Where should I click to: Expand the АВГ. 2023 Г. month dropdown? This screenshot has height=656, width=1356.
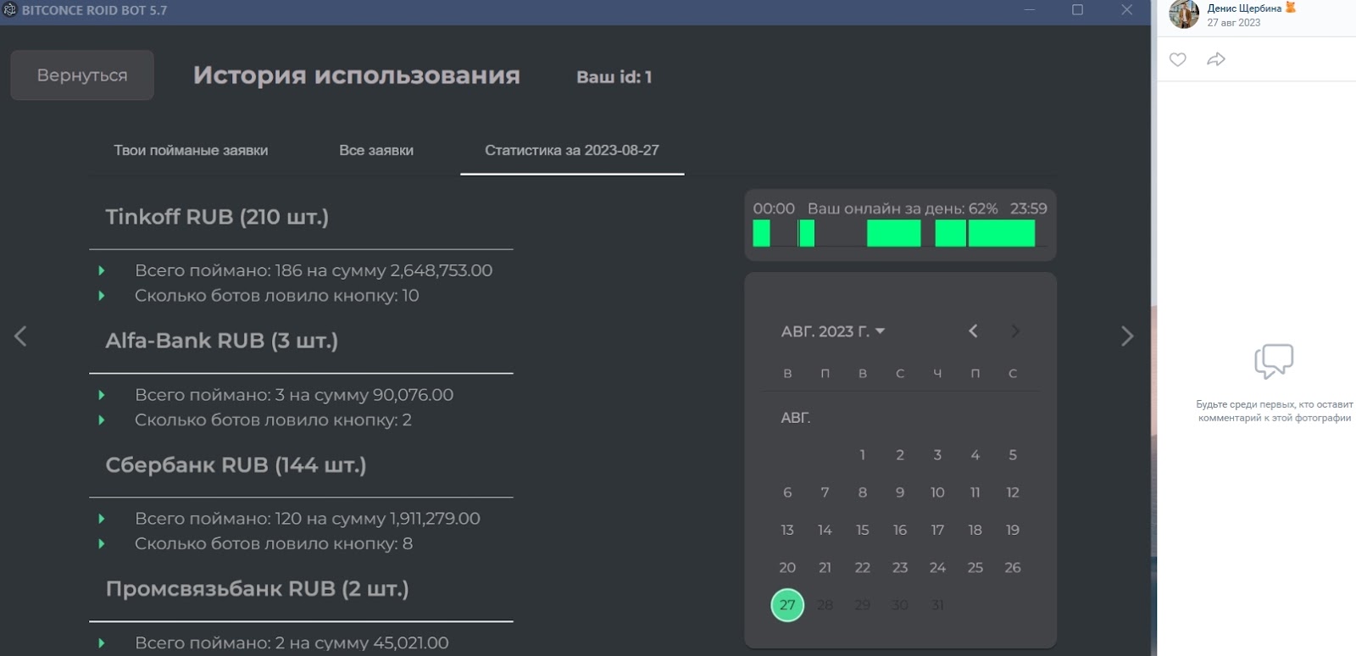(833, 331)
